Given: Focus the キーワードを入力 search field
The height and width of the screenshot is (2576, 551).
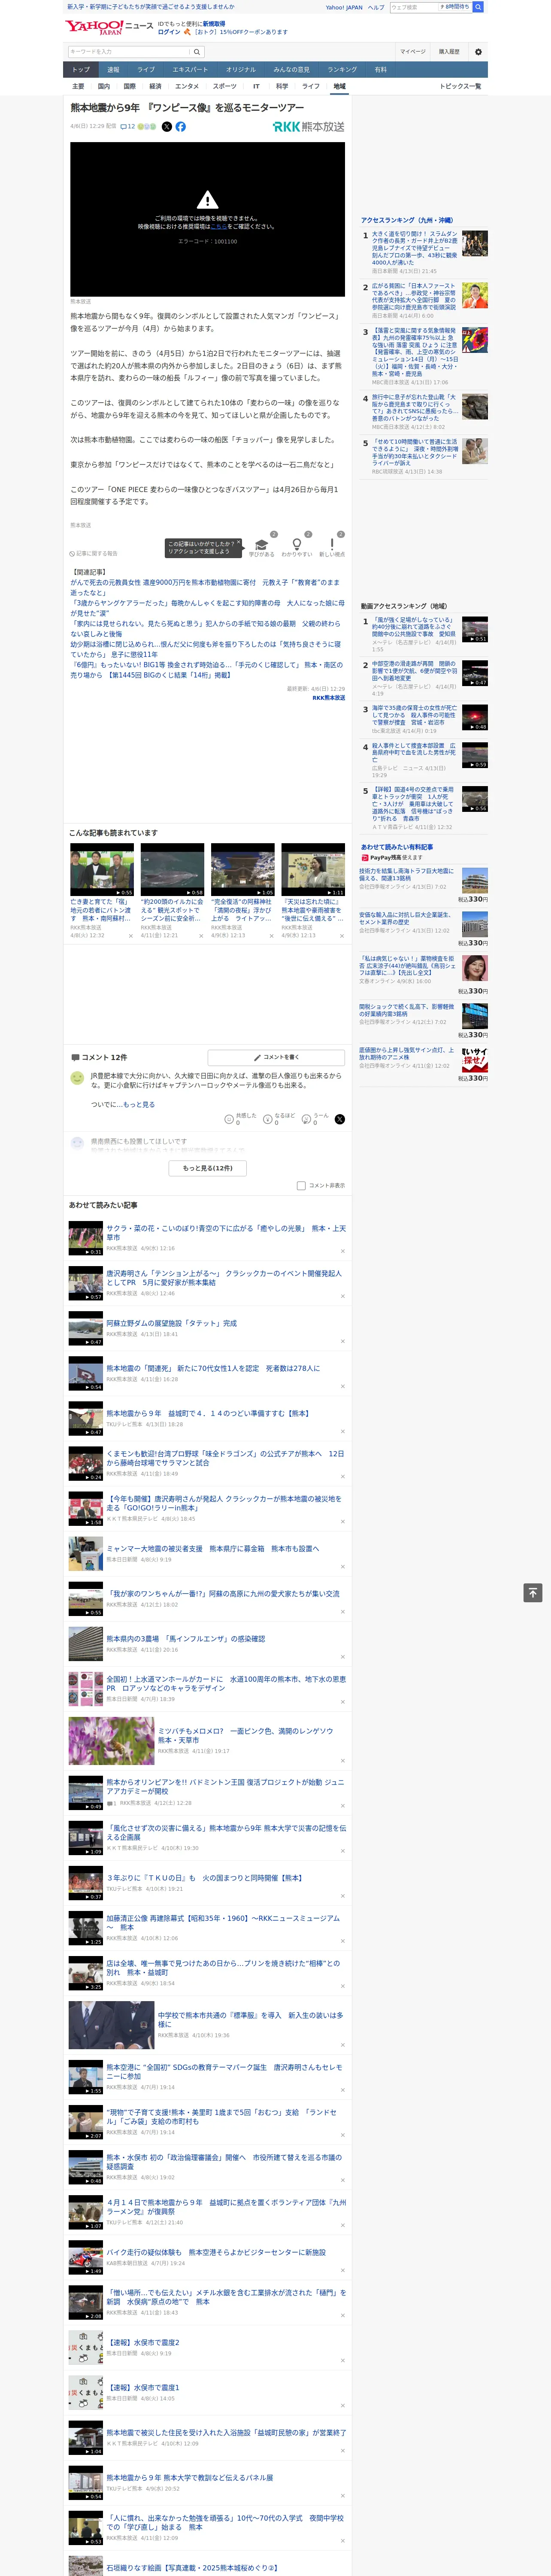Looking at the screenshot, I should click(129, 52).
